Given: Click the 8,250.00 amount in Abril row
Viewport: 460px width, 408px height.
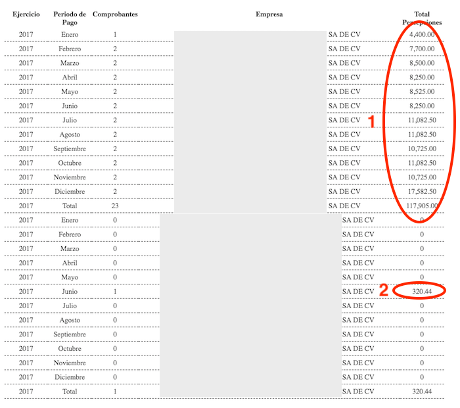Looking at the screenshot, I should pos(422,77).
